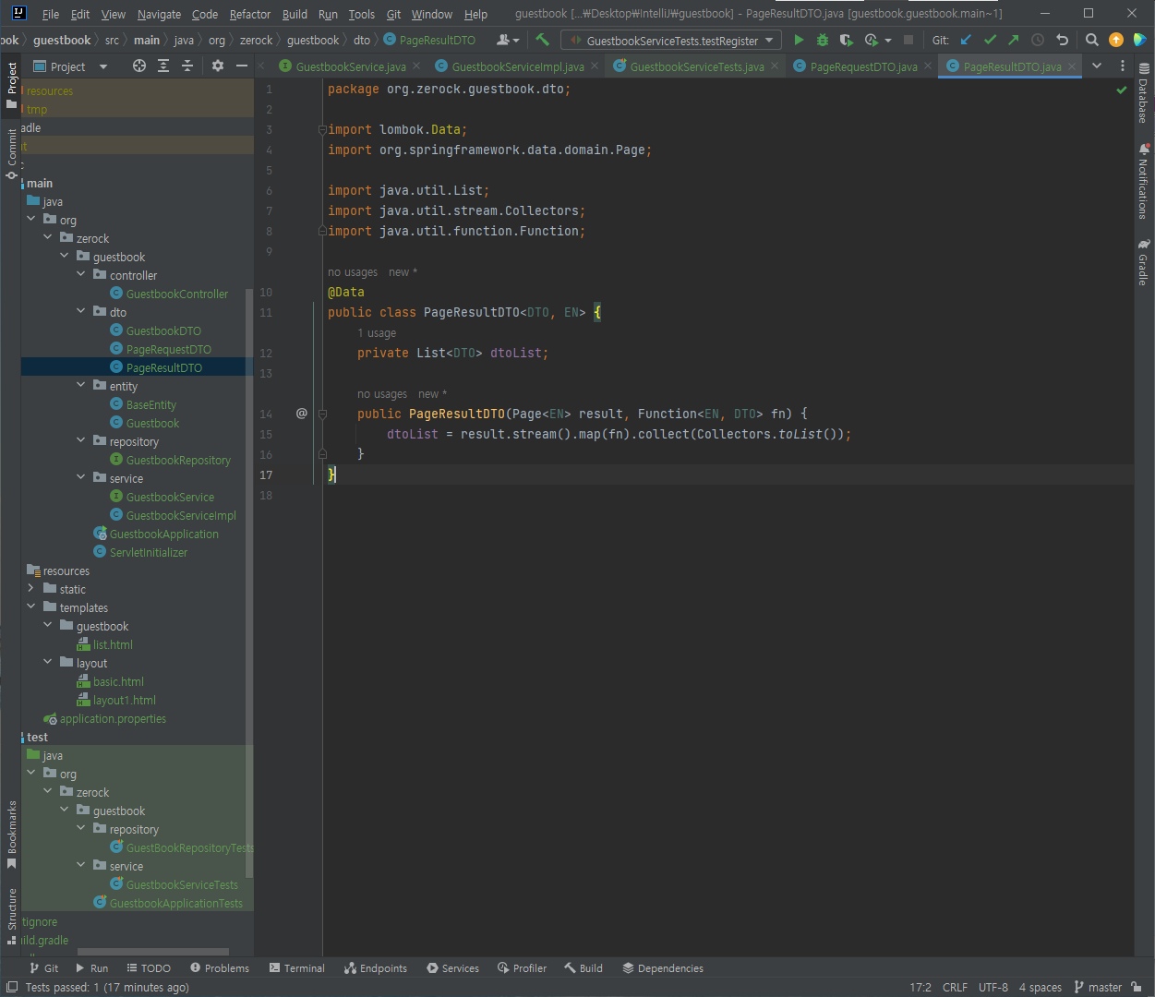The height and width of the screenshot is (997, 1155).
Task: Open the Terminal tool window
Action: point(297,968)
